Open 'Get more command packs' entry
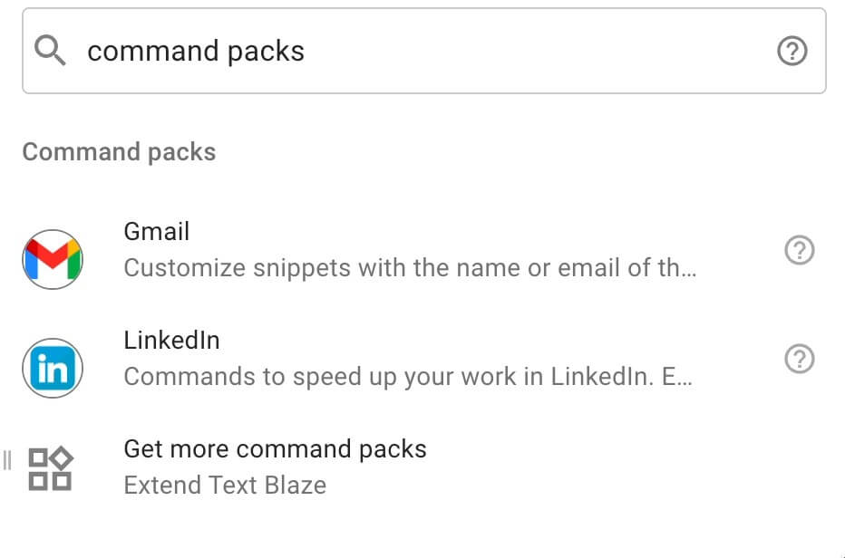The height and width of the screenshot is (558, 845). (x=275, y=449)
